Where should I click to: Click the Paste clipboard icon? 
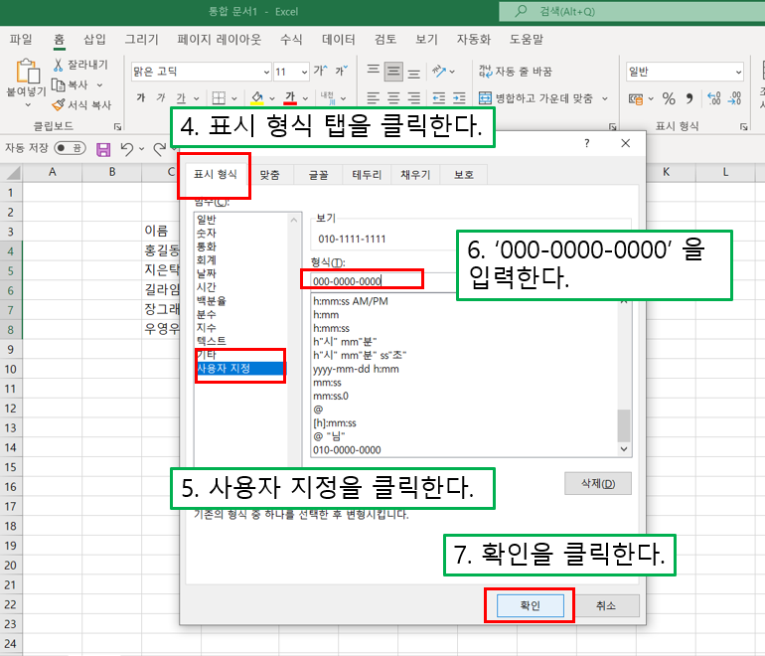click(x=28, y=72)
